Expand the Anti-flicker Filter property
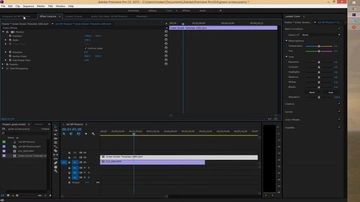 (6, 60)
